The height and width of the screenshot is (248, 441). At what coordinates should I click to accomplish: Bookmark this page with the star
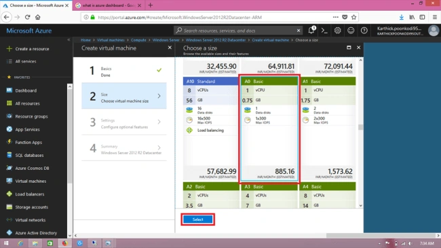[353, 17]
